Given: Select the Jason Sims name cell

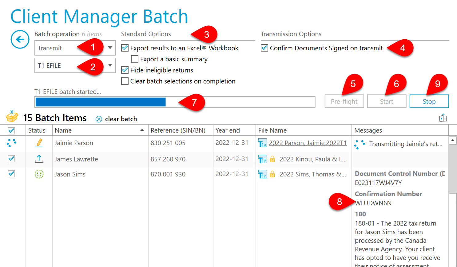Looking at the screenshot, I should click(x=100, y=174).
